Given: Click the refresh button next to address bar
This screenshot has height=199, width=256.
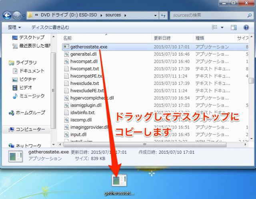Looking at the screenshot, I should pyautogui.click(x=163, y=15).
